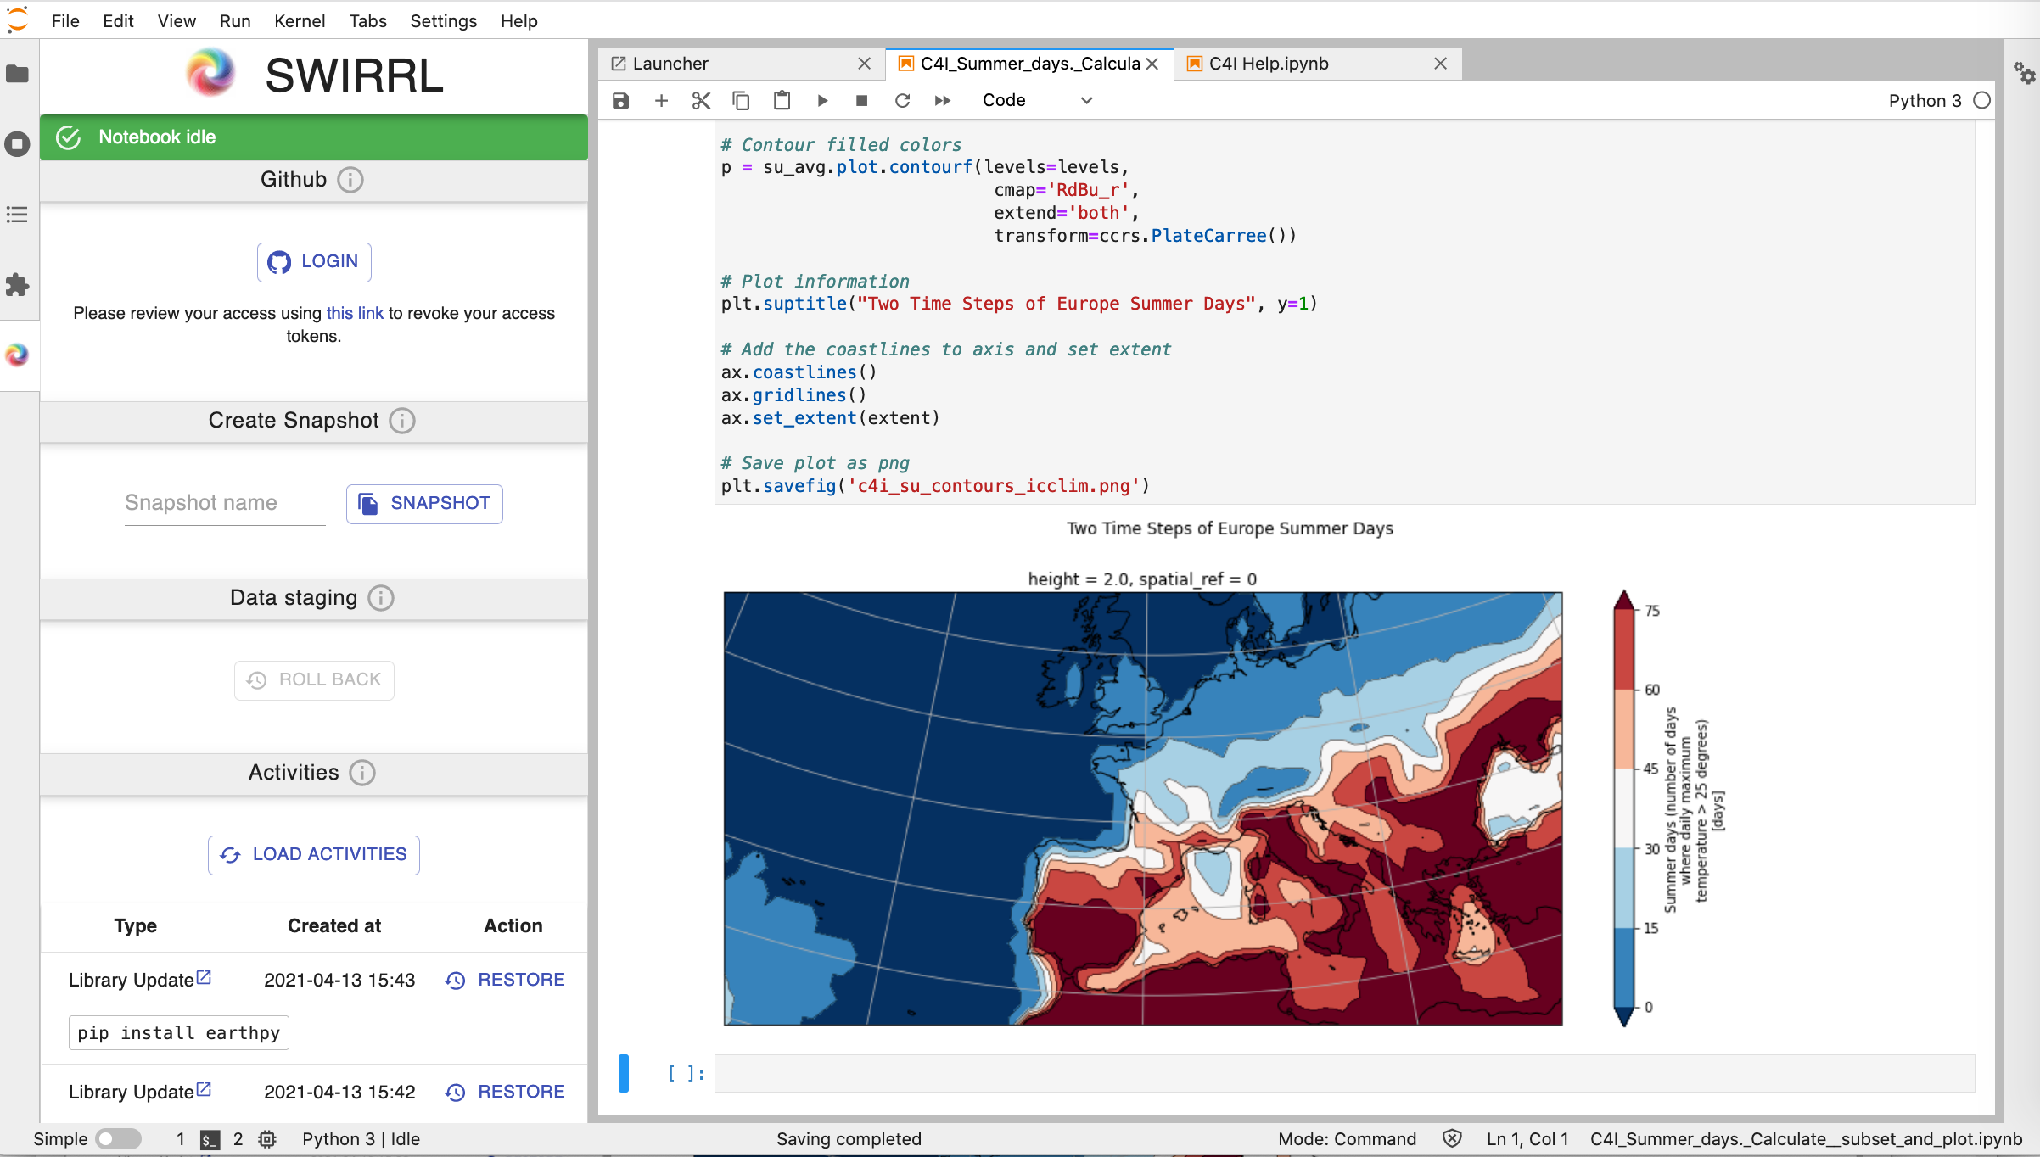Click the plot colorbar scale
Image resolution: width=2040 pixels, height=1157 pixels.
[x=1623, y=808]
